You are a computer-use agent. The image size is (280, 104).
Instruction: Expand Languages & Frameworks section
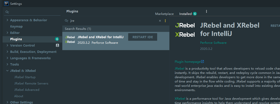[x=7, y=58]
